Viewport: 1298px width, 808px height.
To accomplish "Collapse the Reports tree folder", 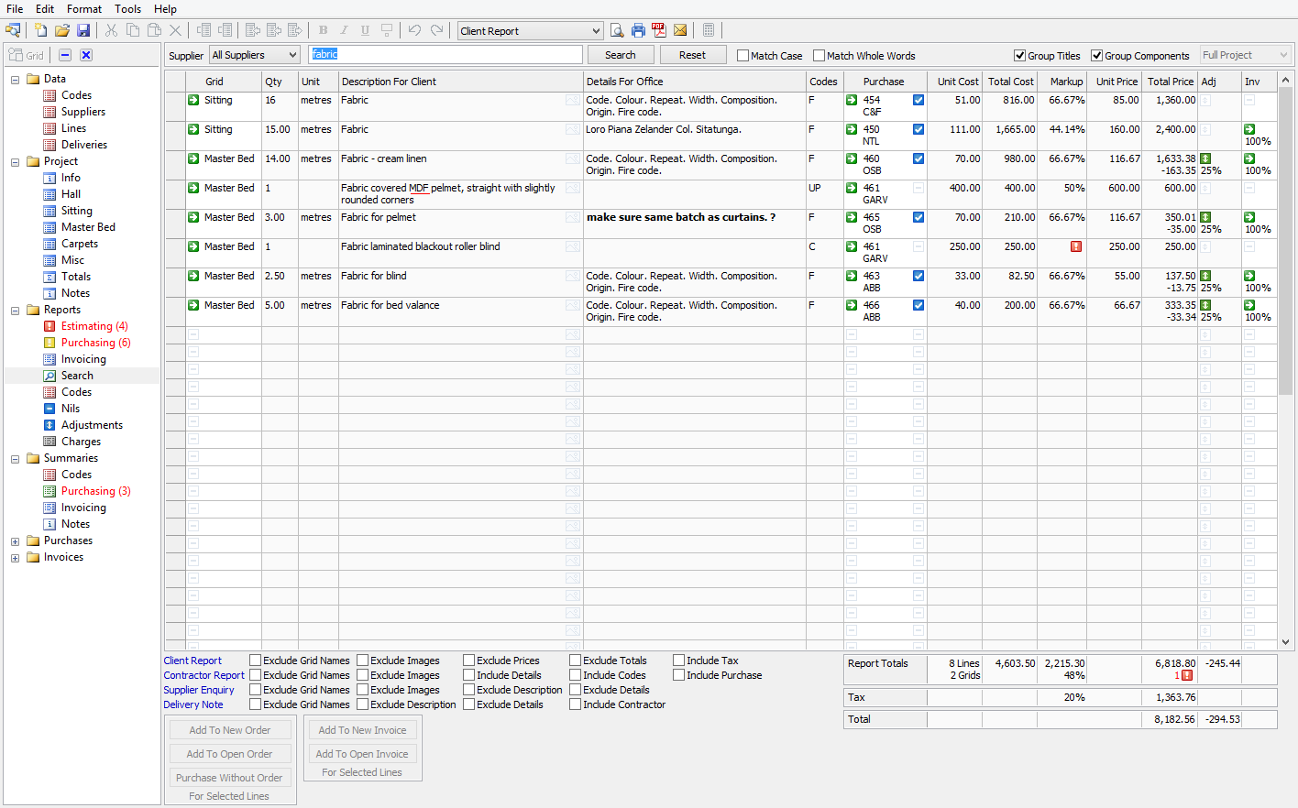I will point(15,311).
